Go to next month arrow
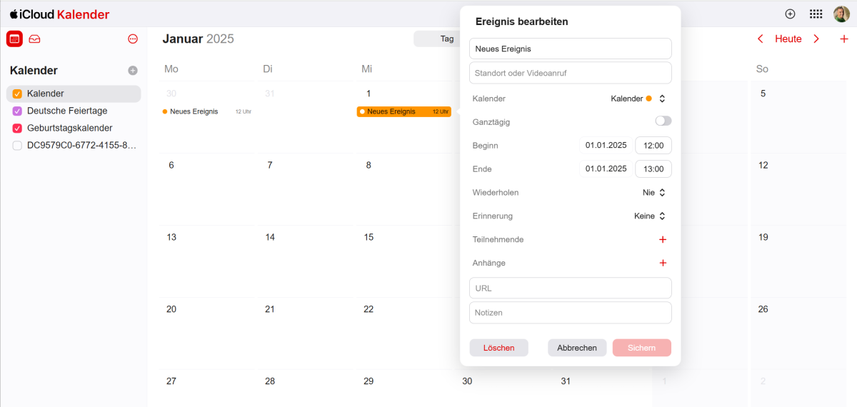The width and height of the screenshot is (857, 407). (816, 39)
